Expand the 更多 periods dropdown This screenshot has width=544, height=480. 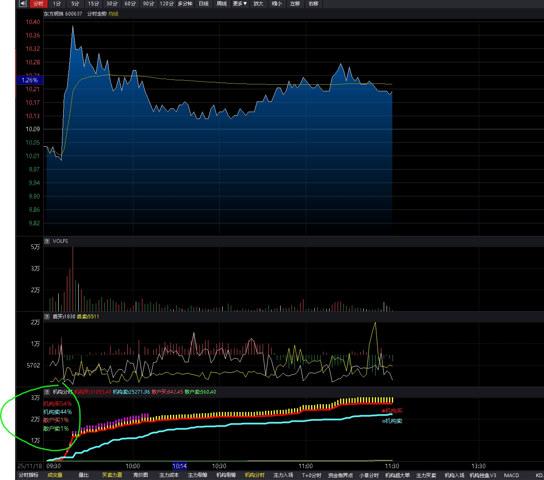[240, 4]
